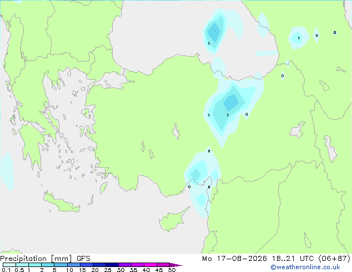
Task: Click the 30–35 mm purple legend swatch
Action: (x=124, y=265)
